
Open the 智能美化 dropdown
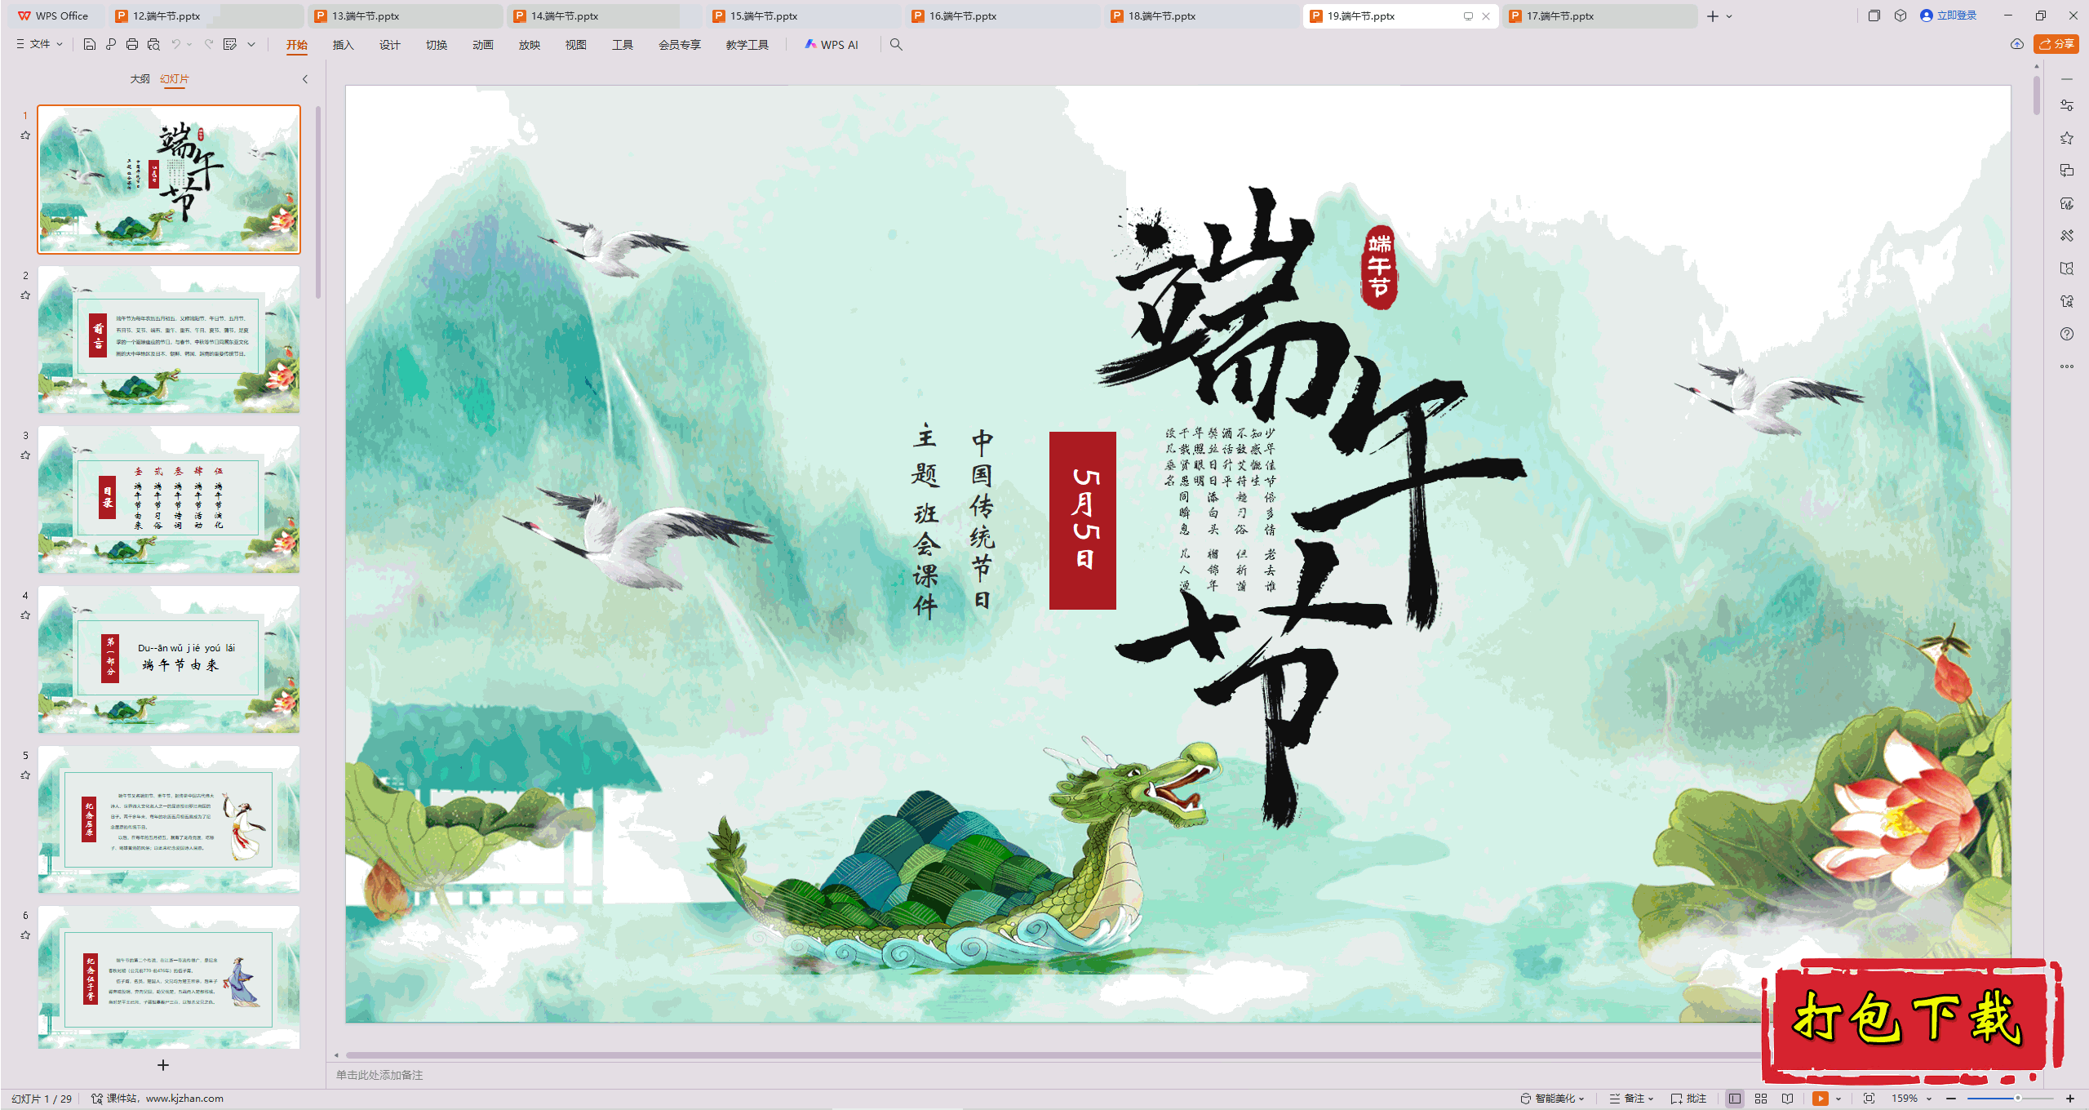pyautogui.click(x=1554, y=1099)
